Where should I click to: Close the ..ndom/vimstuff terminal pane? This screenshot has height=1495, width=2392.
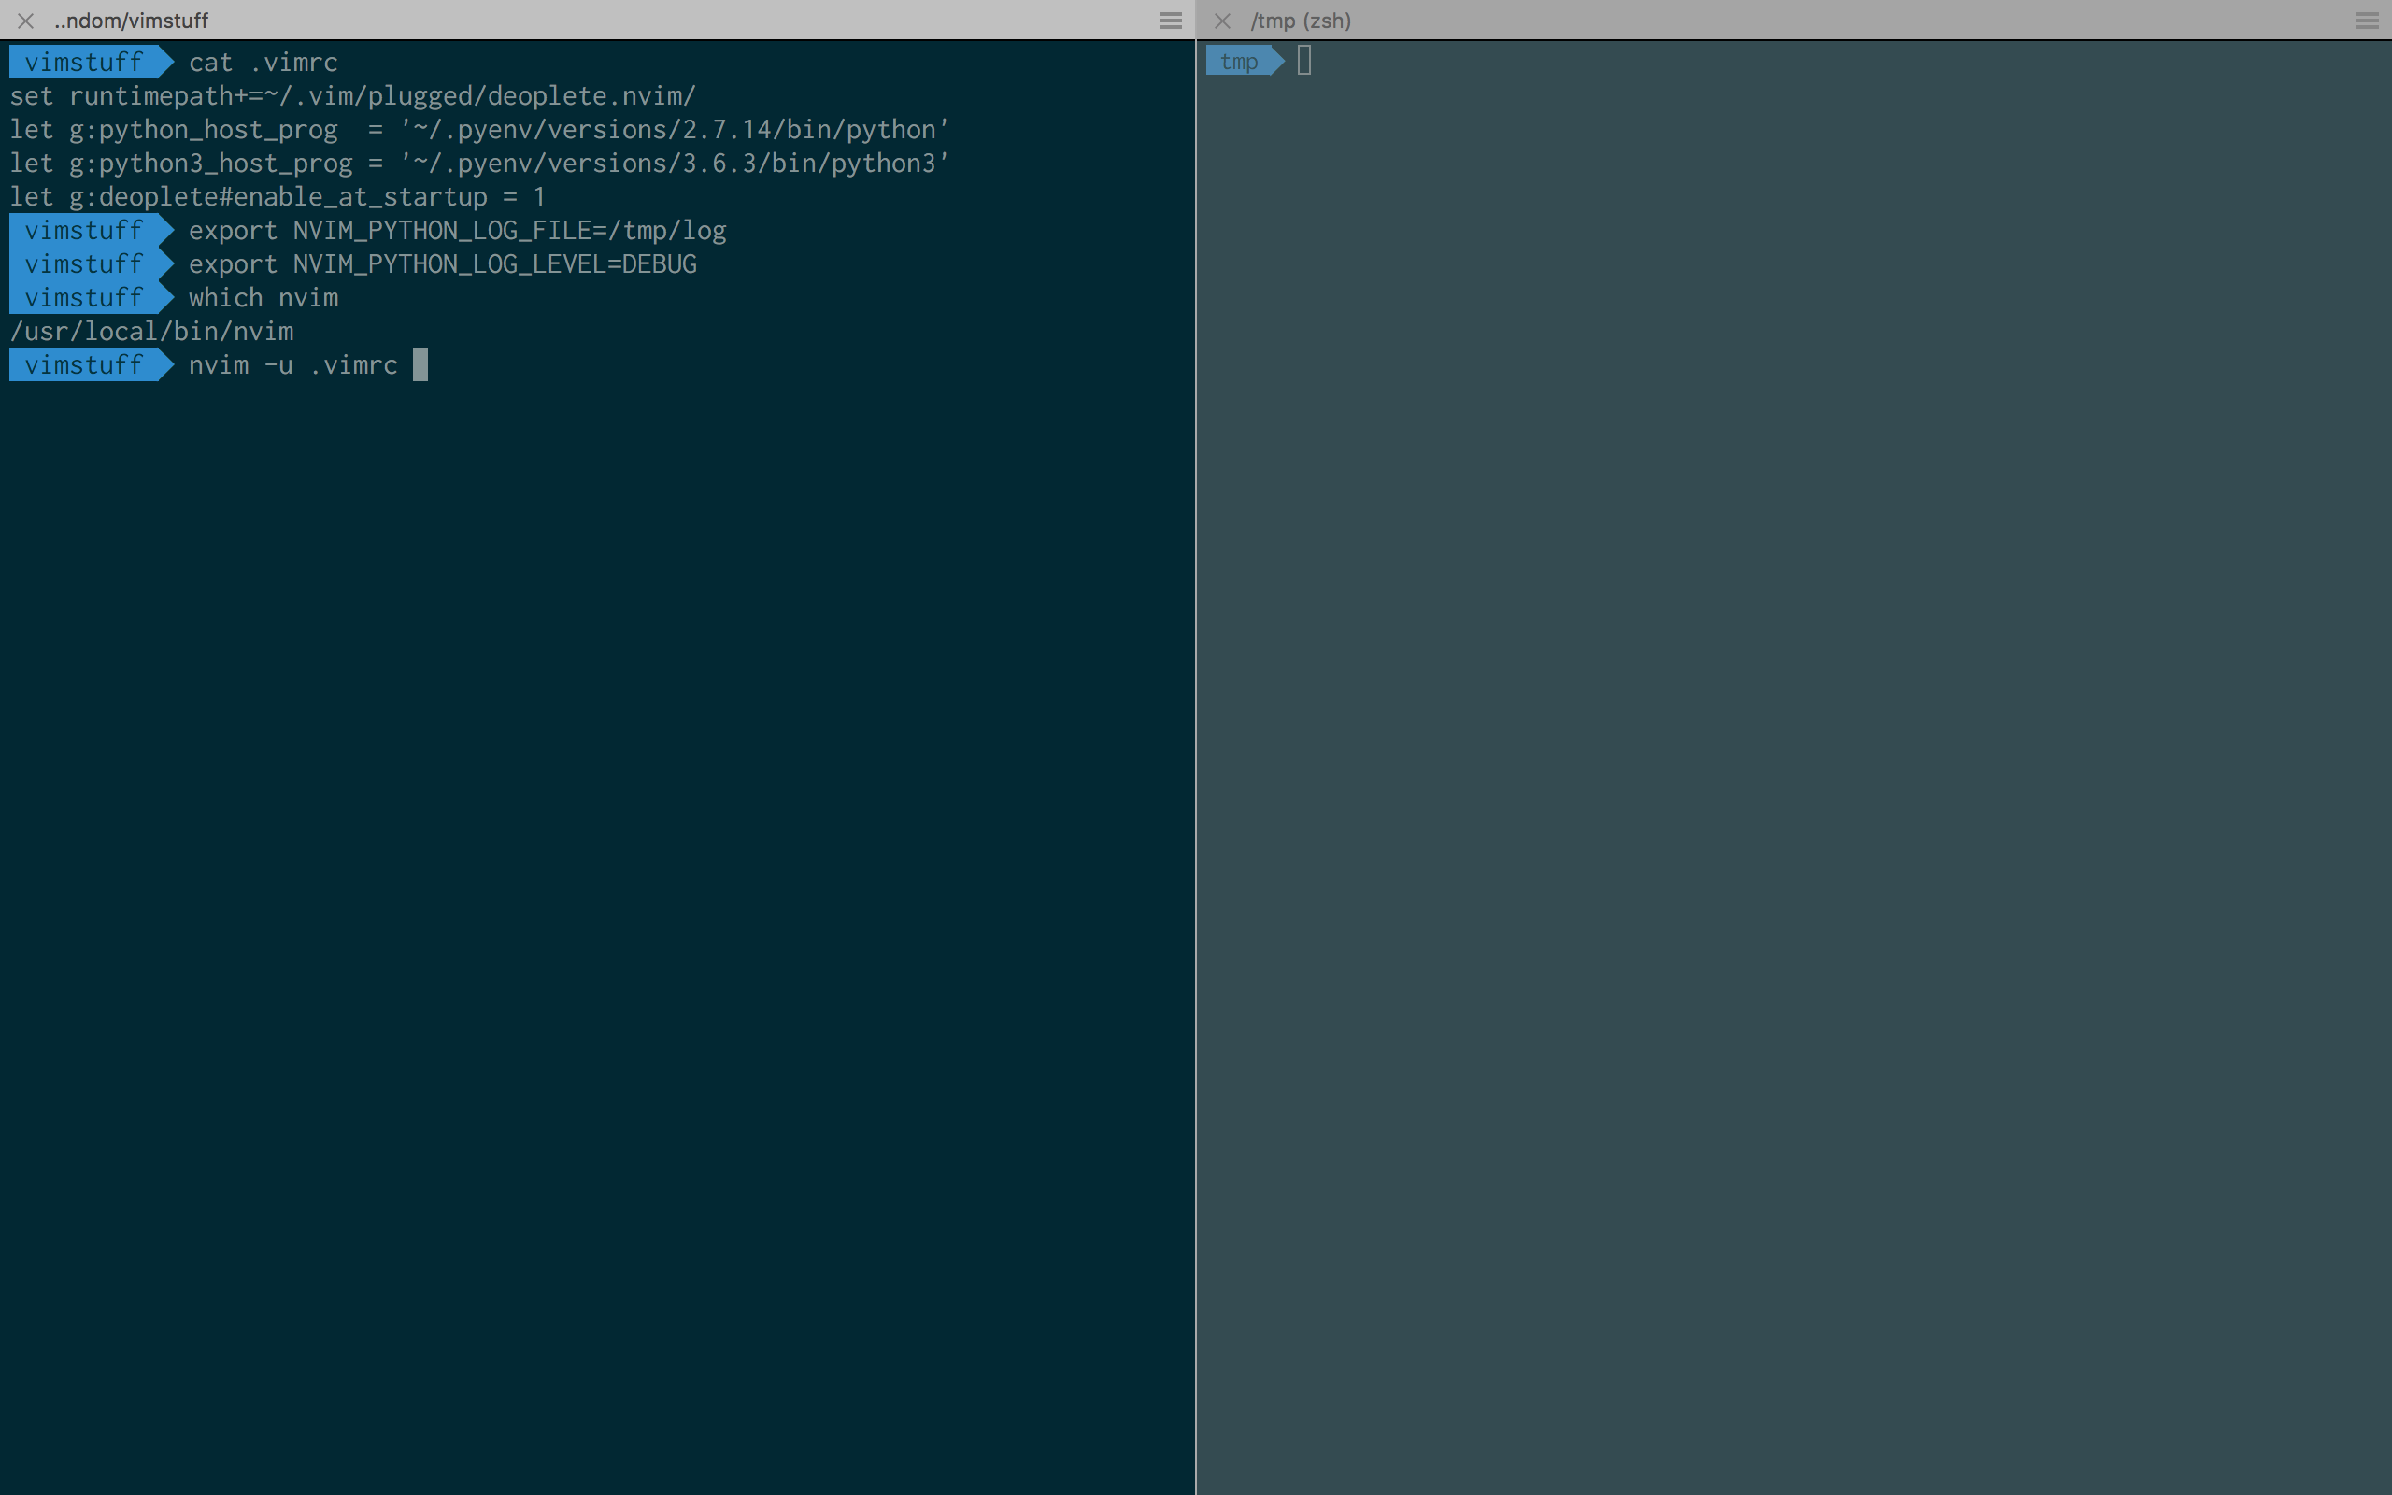26,20
